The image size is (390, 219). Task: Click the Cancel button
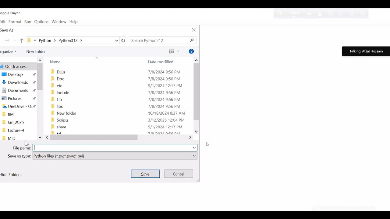(x=179, y=174)
